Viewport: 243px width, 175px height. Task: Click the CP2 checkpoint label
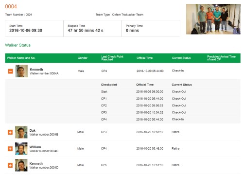(x=104, y=105)
